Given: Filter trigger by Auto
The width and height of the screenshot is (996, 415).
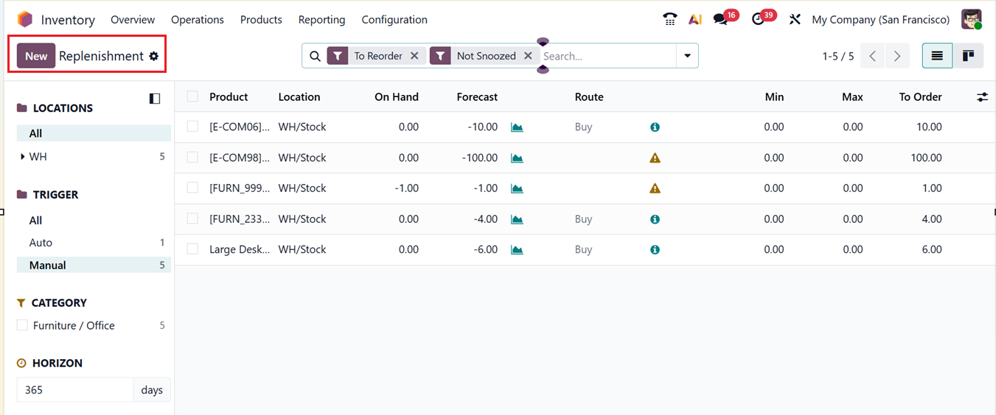Looking at the screenshot, I should click(x=41, y=243).
